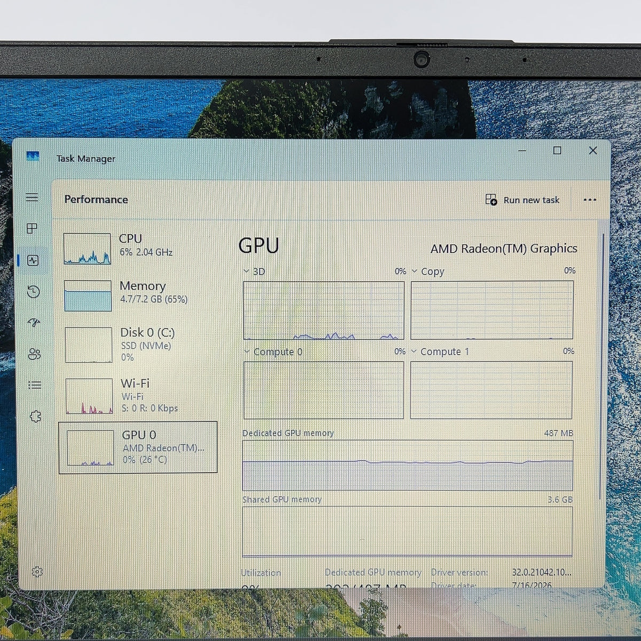Open the App history page icon
641x641 pixels.
33,292
